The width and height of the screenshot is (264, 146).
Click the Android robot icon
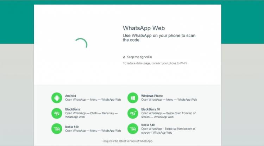click(x=57, y=98)
